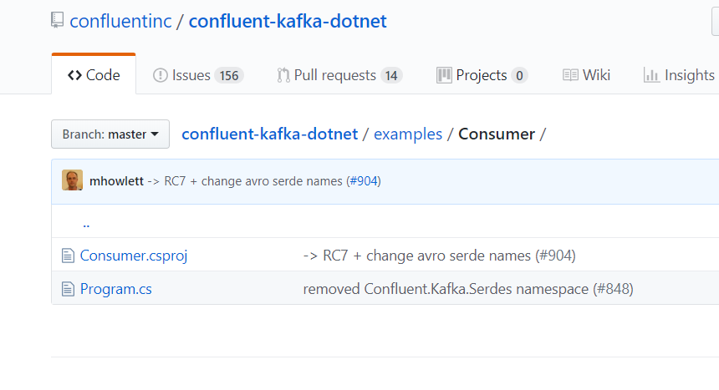
Task: Click the repository book icon
Action: pos(57,21)
